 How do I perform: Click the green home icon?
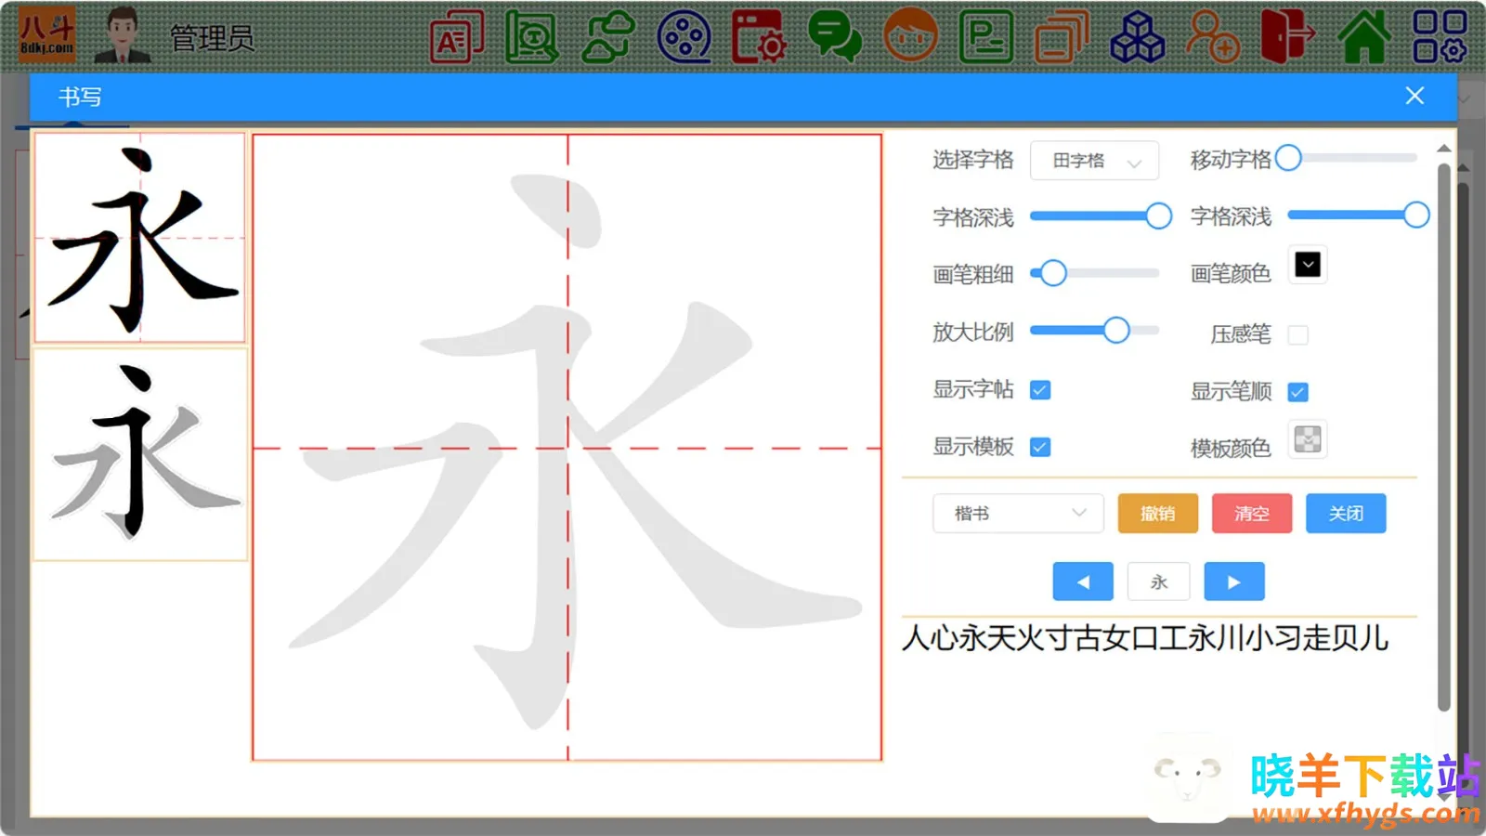(1363, 37)
